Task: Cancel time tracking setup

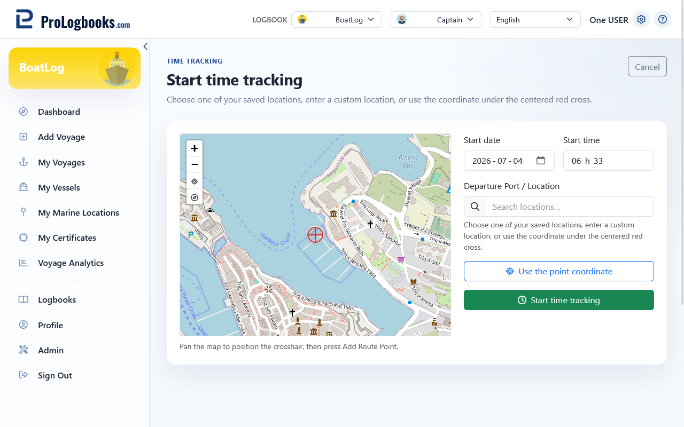Action: coord(647,67)
